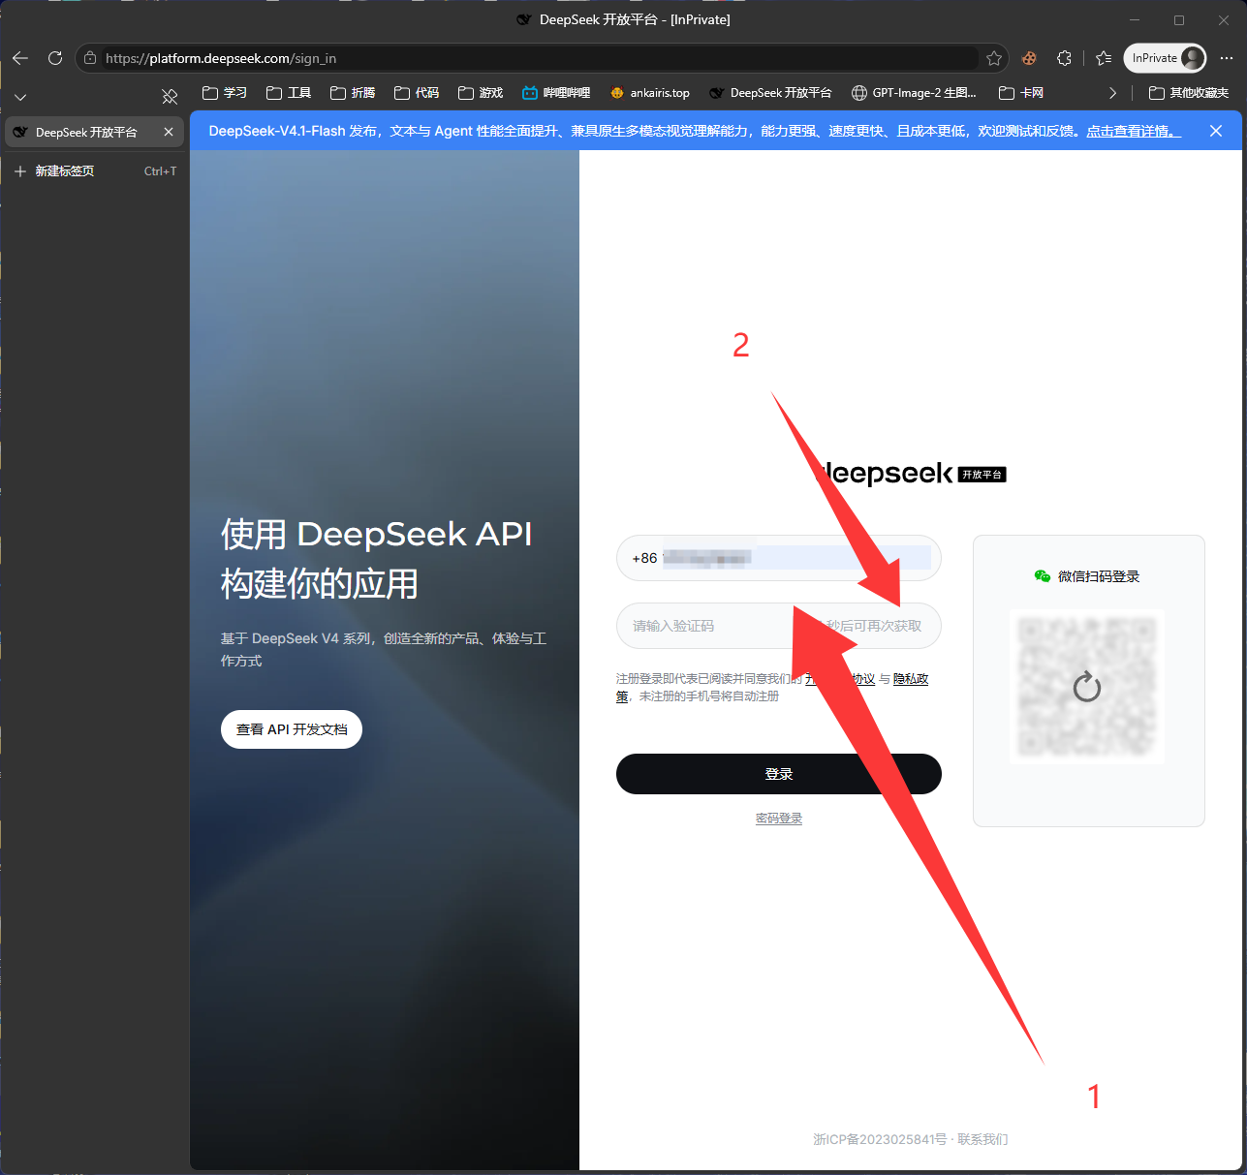Open the 游戏 bookmarks folder
The height and width of the screenshot is (1175, 1247).
(x=481, y=93)
